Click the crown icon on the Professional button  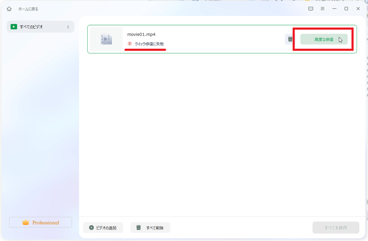click(x=26, y=222)
